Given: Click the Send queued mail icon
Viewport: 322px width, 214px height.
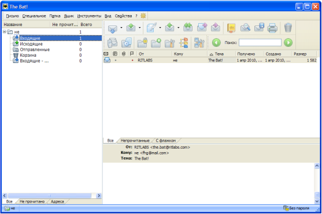Looking at the screenshot, I should (131, 28).
